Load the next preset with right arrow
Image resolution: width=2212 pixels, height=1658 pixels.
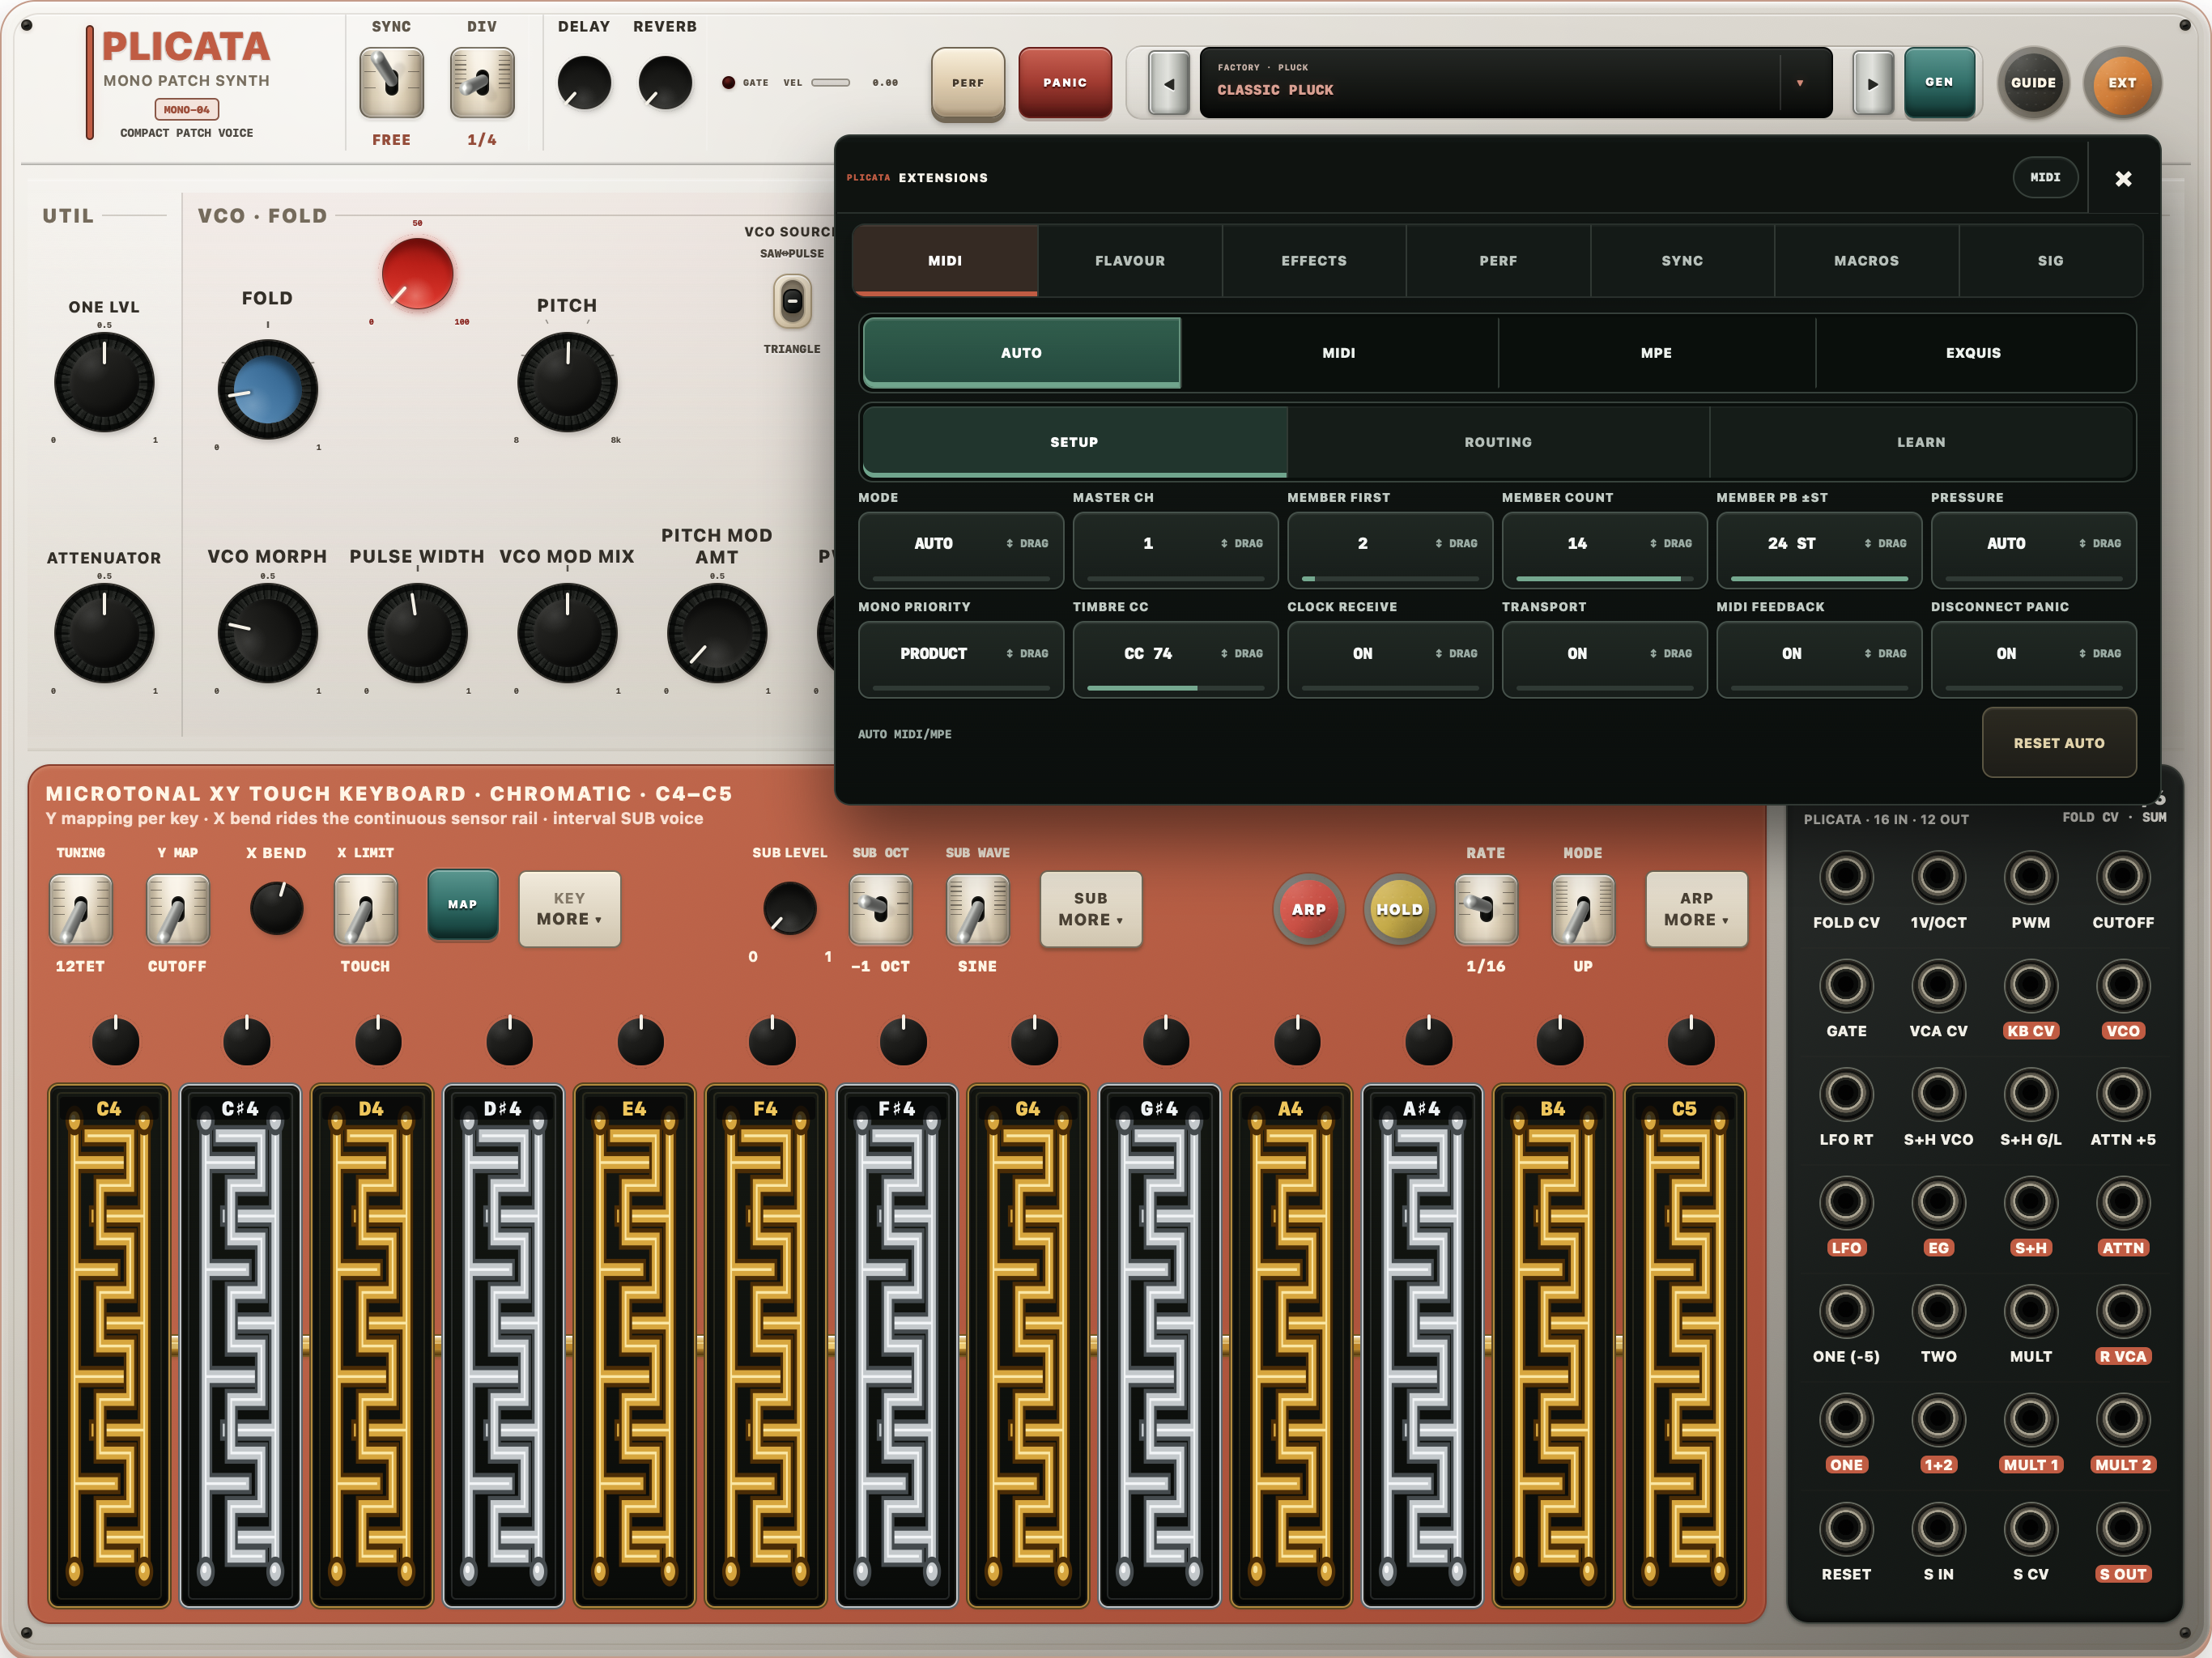(1873, 83)
